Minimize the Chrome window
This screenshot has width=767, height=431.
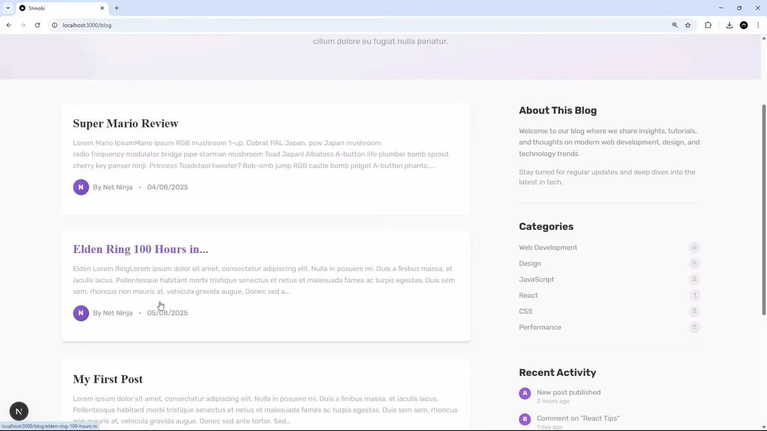(721, 8)
